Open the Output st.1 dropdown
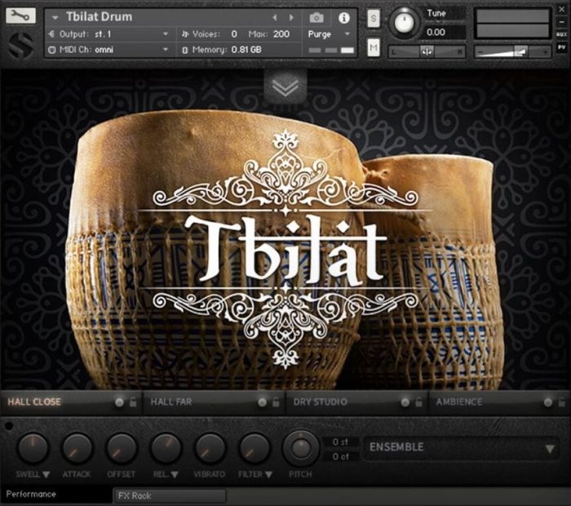 166,34
